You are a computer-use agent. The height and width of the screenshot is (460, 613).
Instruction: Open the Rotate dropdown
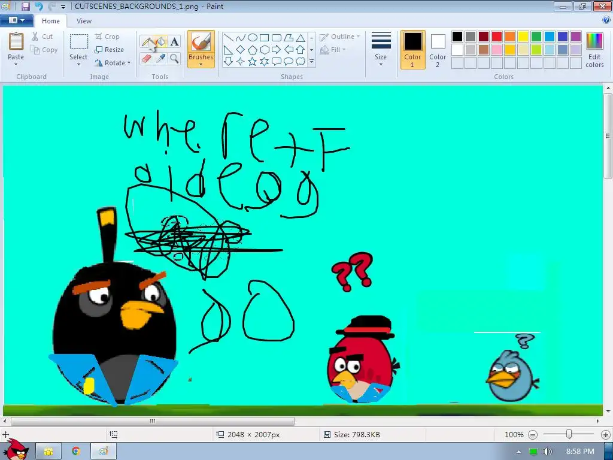click(x=113, y=63)
